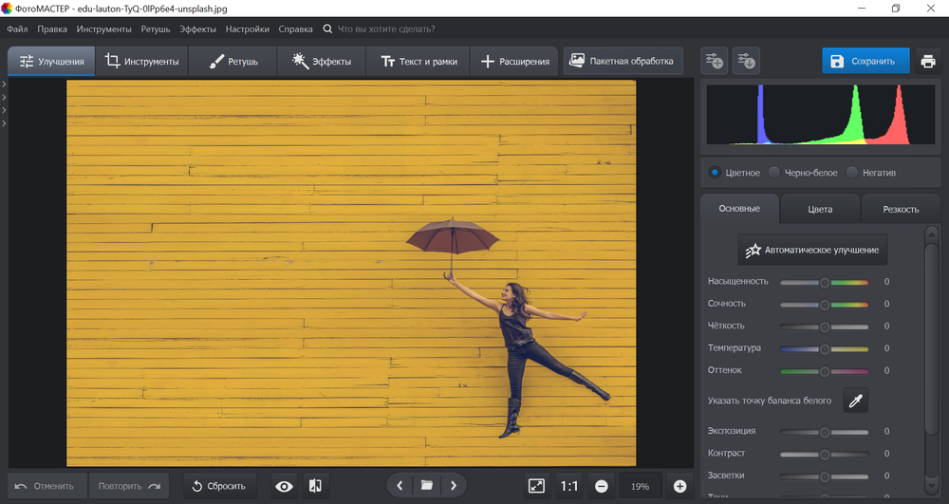The image size is (949, 504).
Task: Click the Сбросить reset button
Action: click(x=218, y=486)
